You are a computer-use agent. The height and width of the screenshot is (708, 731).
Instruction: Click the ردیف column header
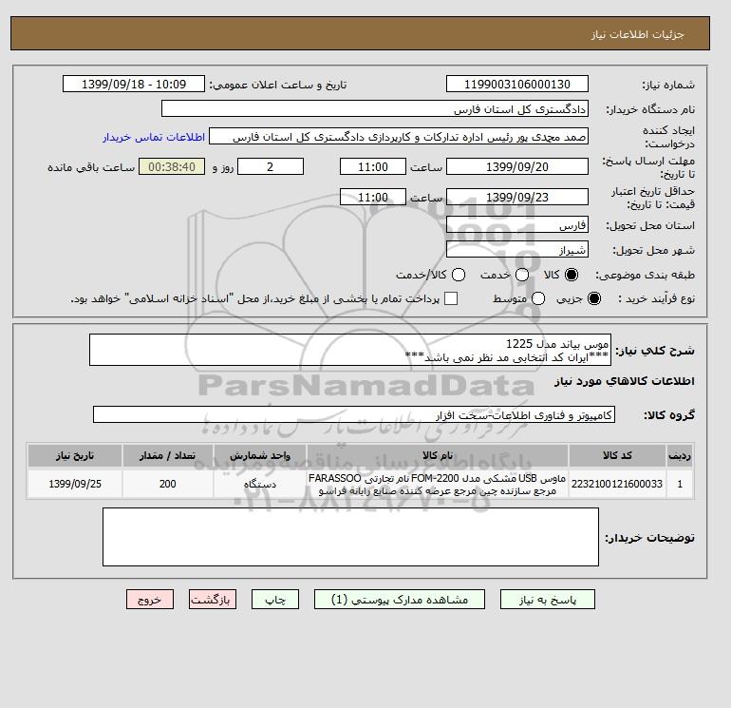(x=680, y=455)
